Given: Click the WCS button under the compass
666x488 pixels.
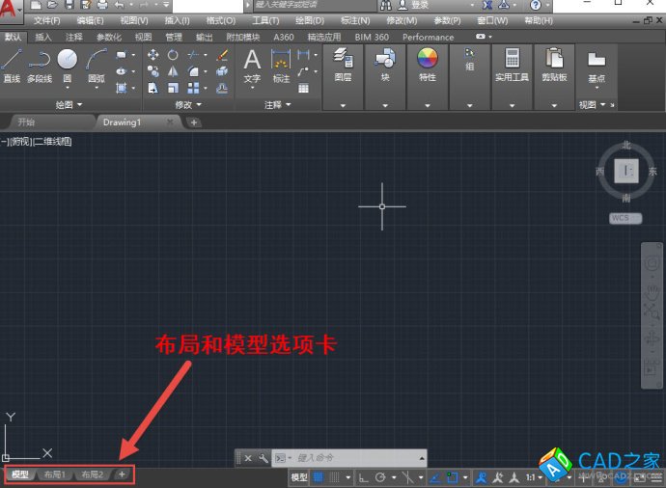Looking at the screenshot, I should click(x=625, y=218).
